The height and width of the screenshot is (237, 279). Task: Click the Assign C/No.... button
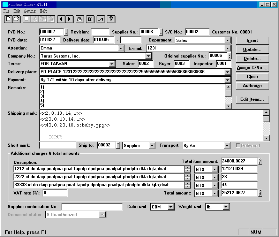pyautogui.click(x=252, y=68)
